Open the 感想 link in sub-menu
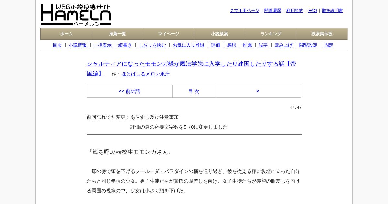This screenshot has width=388, height=204. [x=232, y=45]
